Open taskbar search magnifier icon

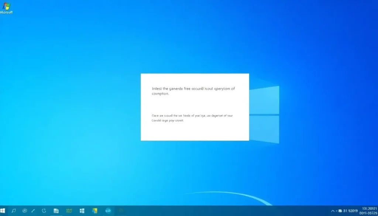click(x=14, y=211)
